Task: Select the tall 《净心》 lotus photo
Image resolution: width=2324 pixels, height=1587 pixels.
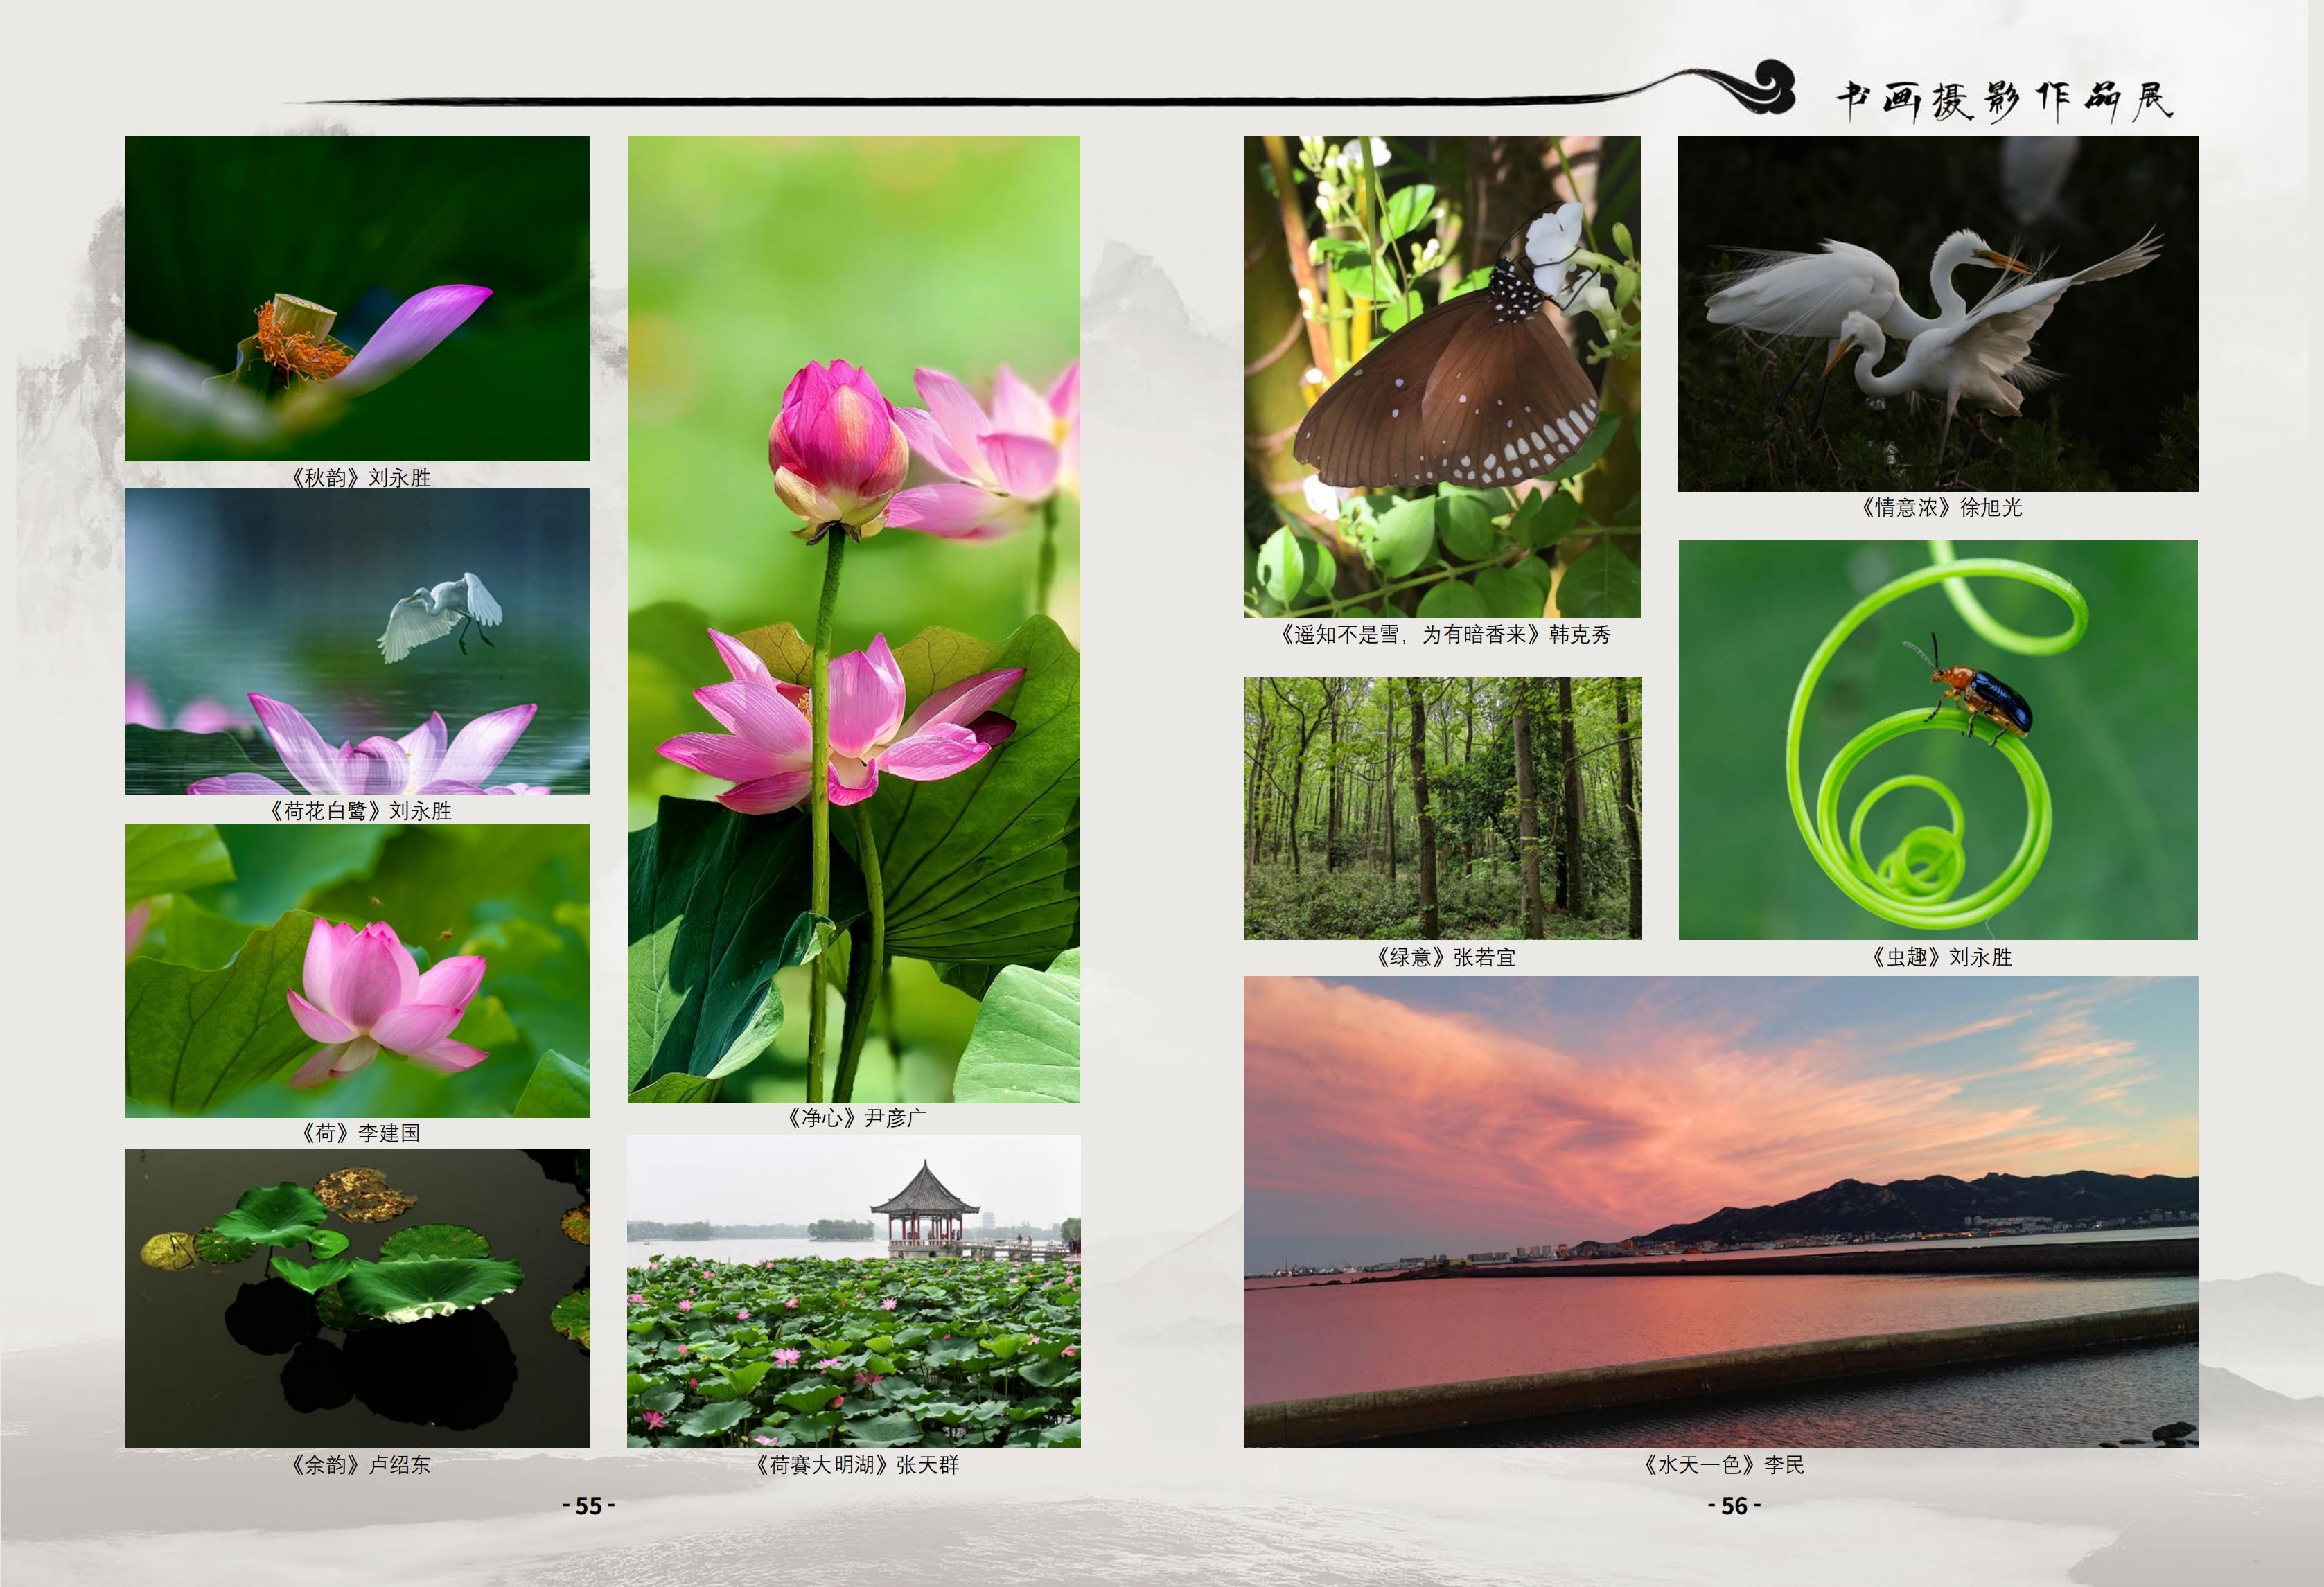Action: (x=854, y=619)
